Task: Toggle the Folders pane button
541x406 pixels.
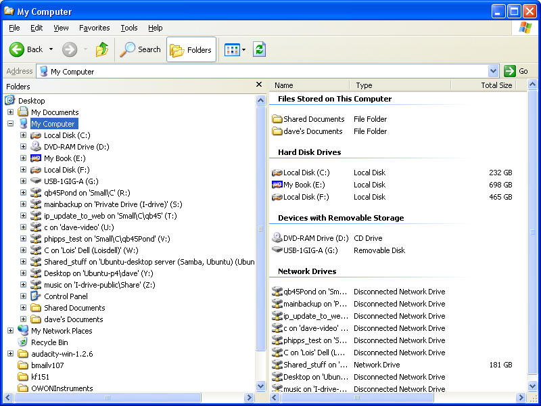Action: (x=191, y=49)
